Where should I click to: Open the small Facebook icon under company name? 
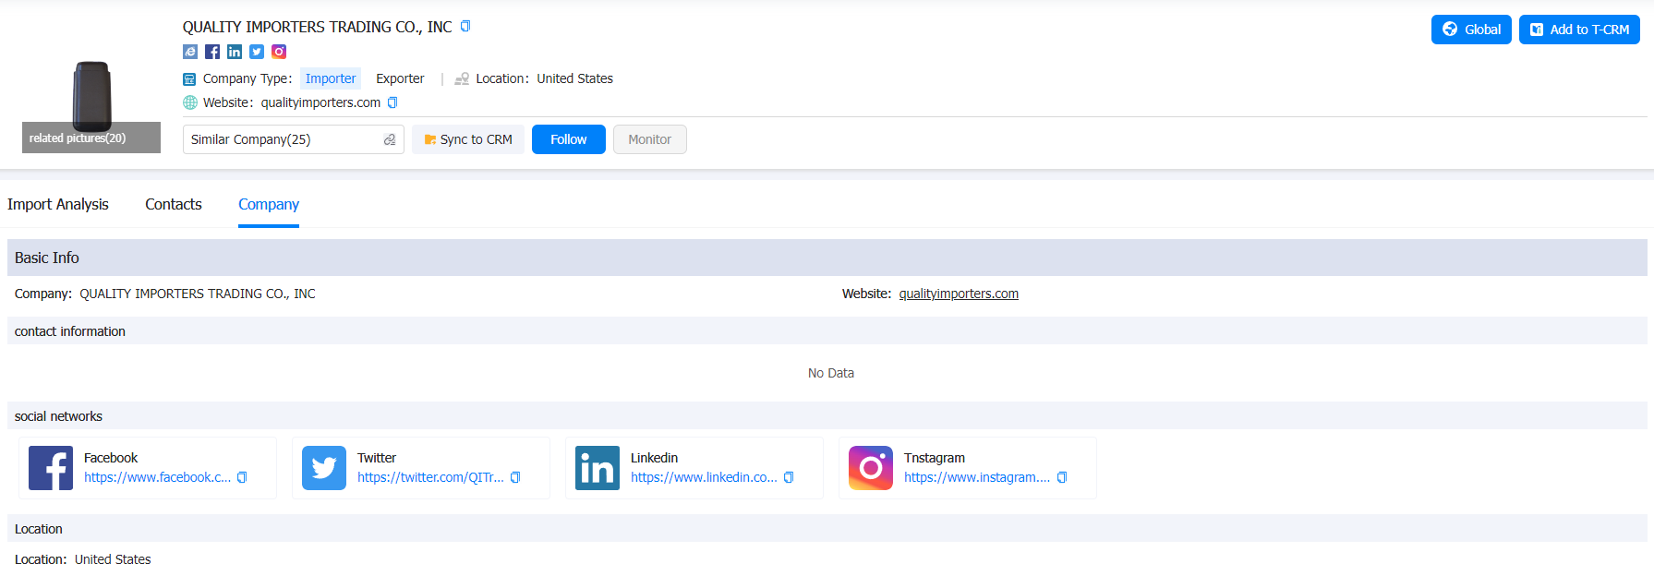pos(212,52)
